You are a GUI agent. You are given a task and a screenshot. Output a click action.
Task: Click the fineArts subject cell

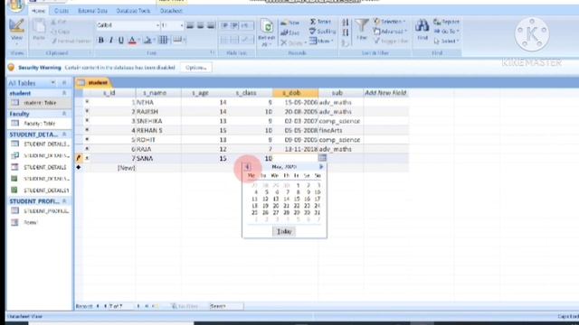point(340,130)
